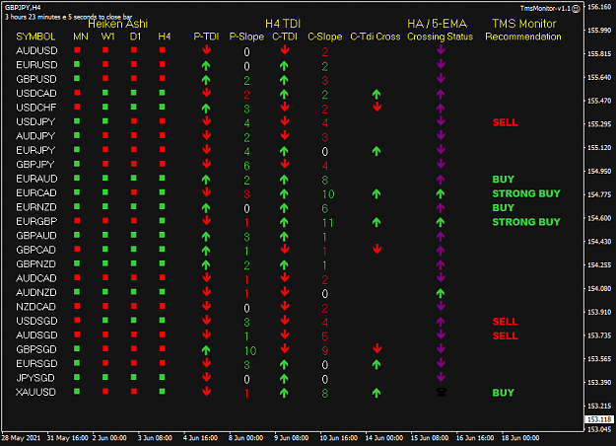
Task: Click the AUDUSD P-TDI red down arrow
Action: tap(207, 50)
